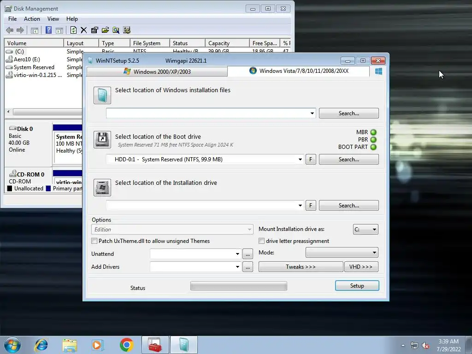
Task: Click the Setup button
Action: pos(357,286)
